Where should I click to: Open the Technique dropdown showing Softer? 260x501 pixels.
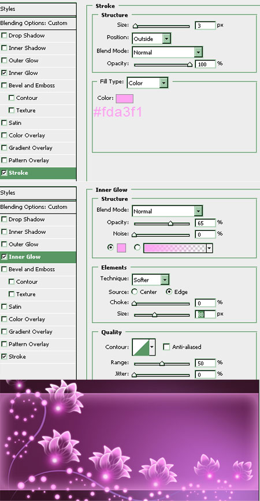tap(151, 280)
